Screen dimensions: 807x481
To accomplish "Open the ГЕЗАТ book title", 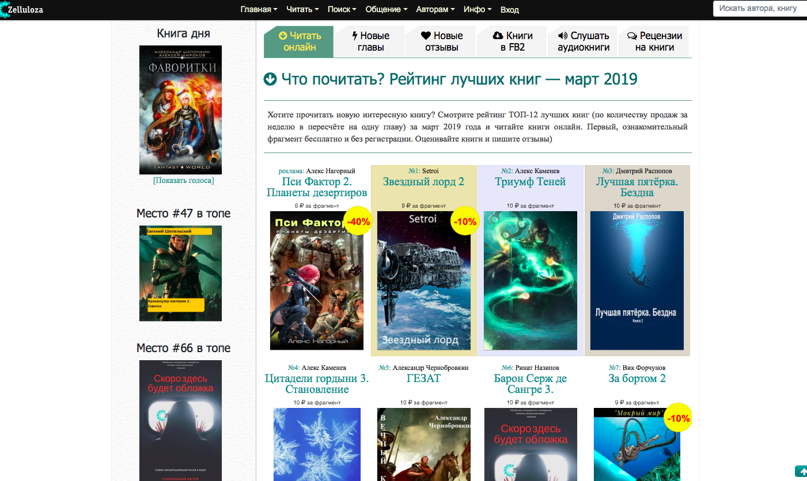I will pyautogui.click(x=423, y=379).
